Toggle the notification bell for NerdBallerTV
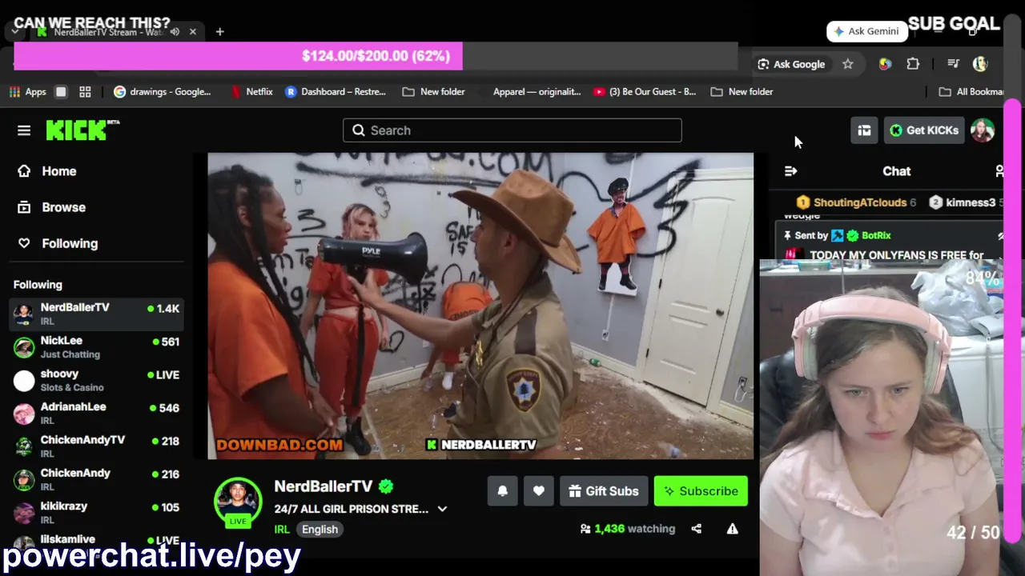Viewport: 1025px width, 576px height. click(503, 491)
